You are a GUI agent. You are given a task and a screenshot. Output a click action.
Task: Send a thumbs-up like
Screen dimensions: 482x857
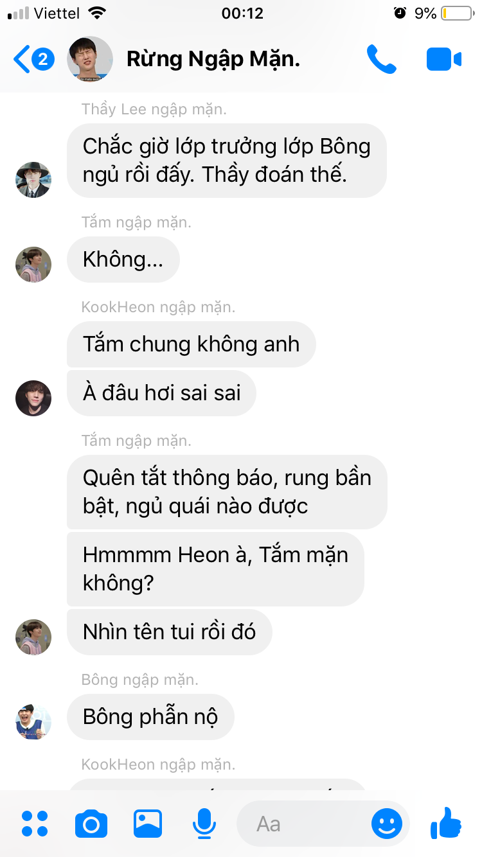tap(445, 822)
